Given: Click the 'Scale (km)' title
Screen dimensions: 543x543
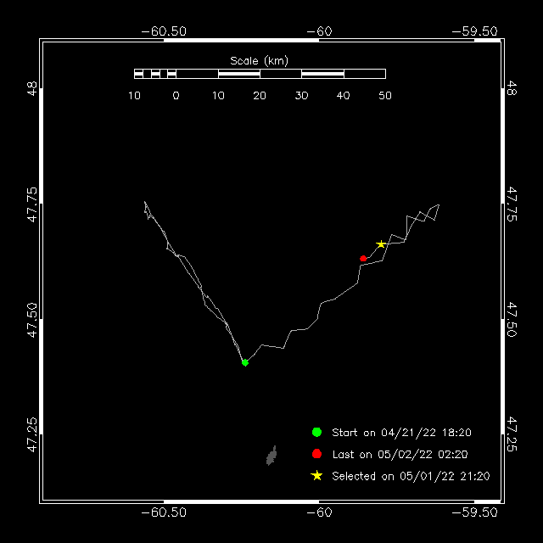Looking at the screenshot, I should point(260,60).
